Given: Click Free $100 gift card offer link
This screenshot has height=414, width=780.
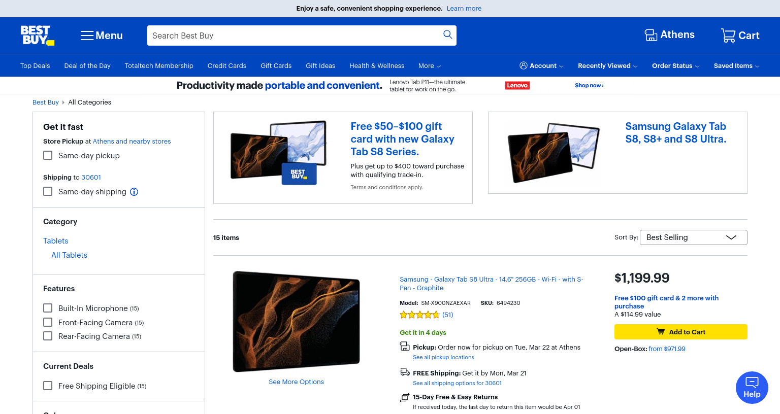Looking at the screenshot, I should tap(666, 302).
